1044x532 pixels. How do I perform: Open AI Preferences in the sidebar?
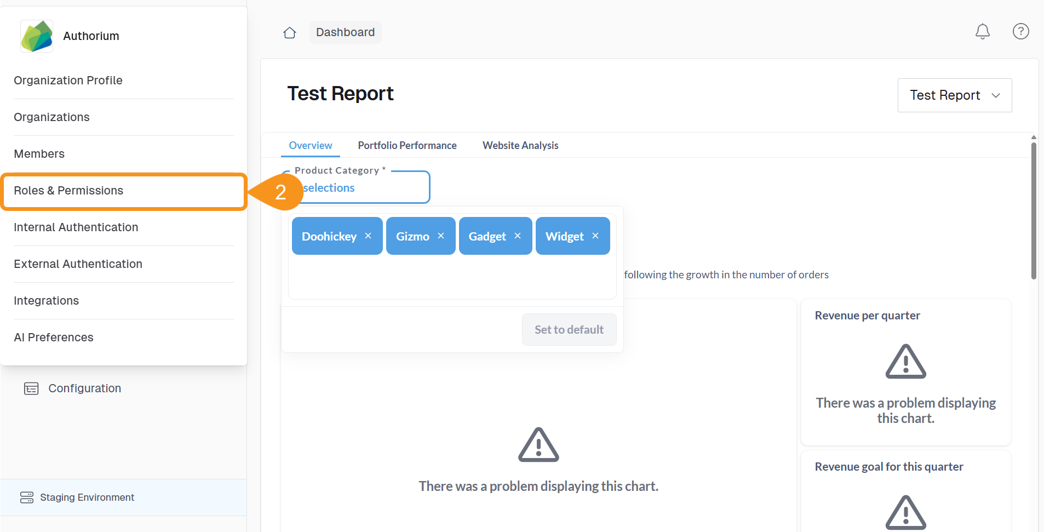tap(53, 337)
